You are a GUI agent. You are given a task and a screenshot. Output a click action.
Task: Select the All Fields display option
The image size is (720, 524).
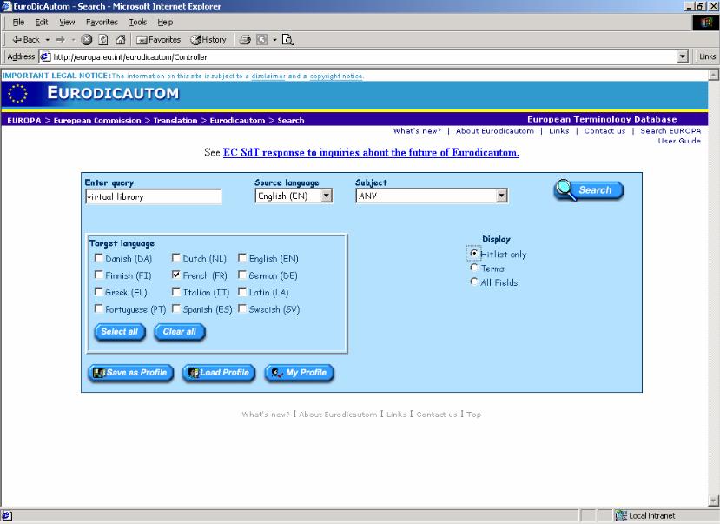474,282
